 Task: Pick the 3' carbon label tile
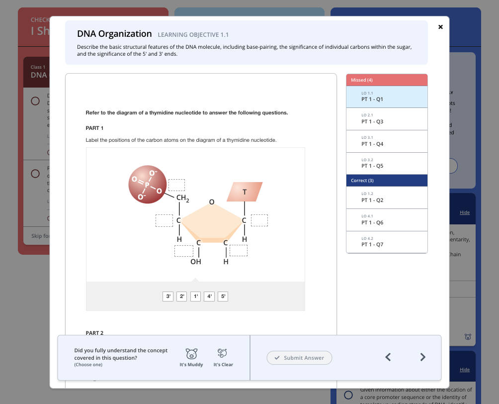pos(168,297)
